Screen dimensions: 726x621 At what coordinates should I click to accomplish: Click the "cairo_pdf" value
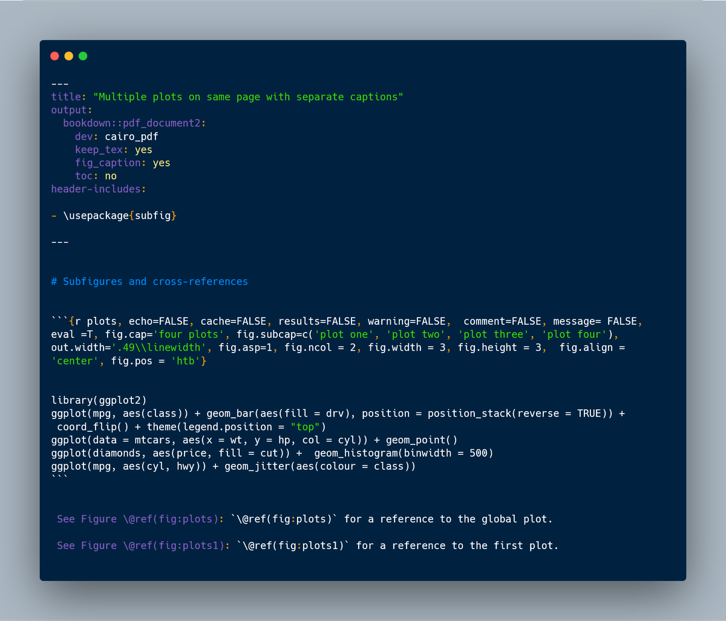point(132,137)
